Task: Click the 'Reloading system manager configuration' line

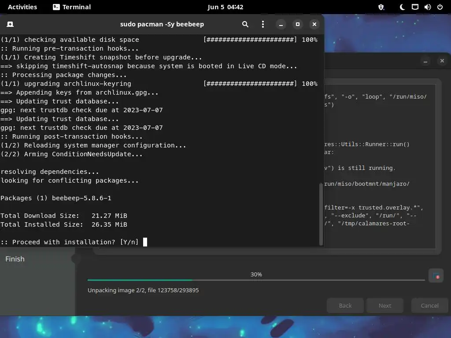Action: tap(93, 145)
